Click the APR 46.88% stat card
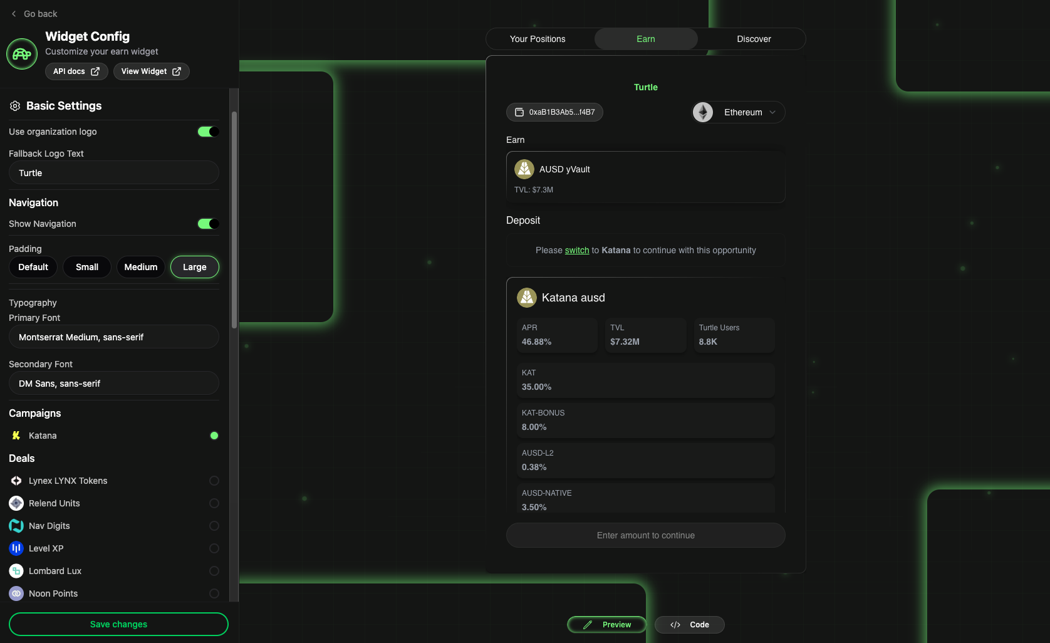This screenshot has height=643, width=1050. coord(557,335)
